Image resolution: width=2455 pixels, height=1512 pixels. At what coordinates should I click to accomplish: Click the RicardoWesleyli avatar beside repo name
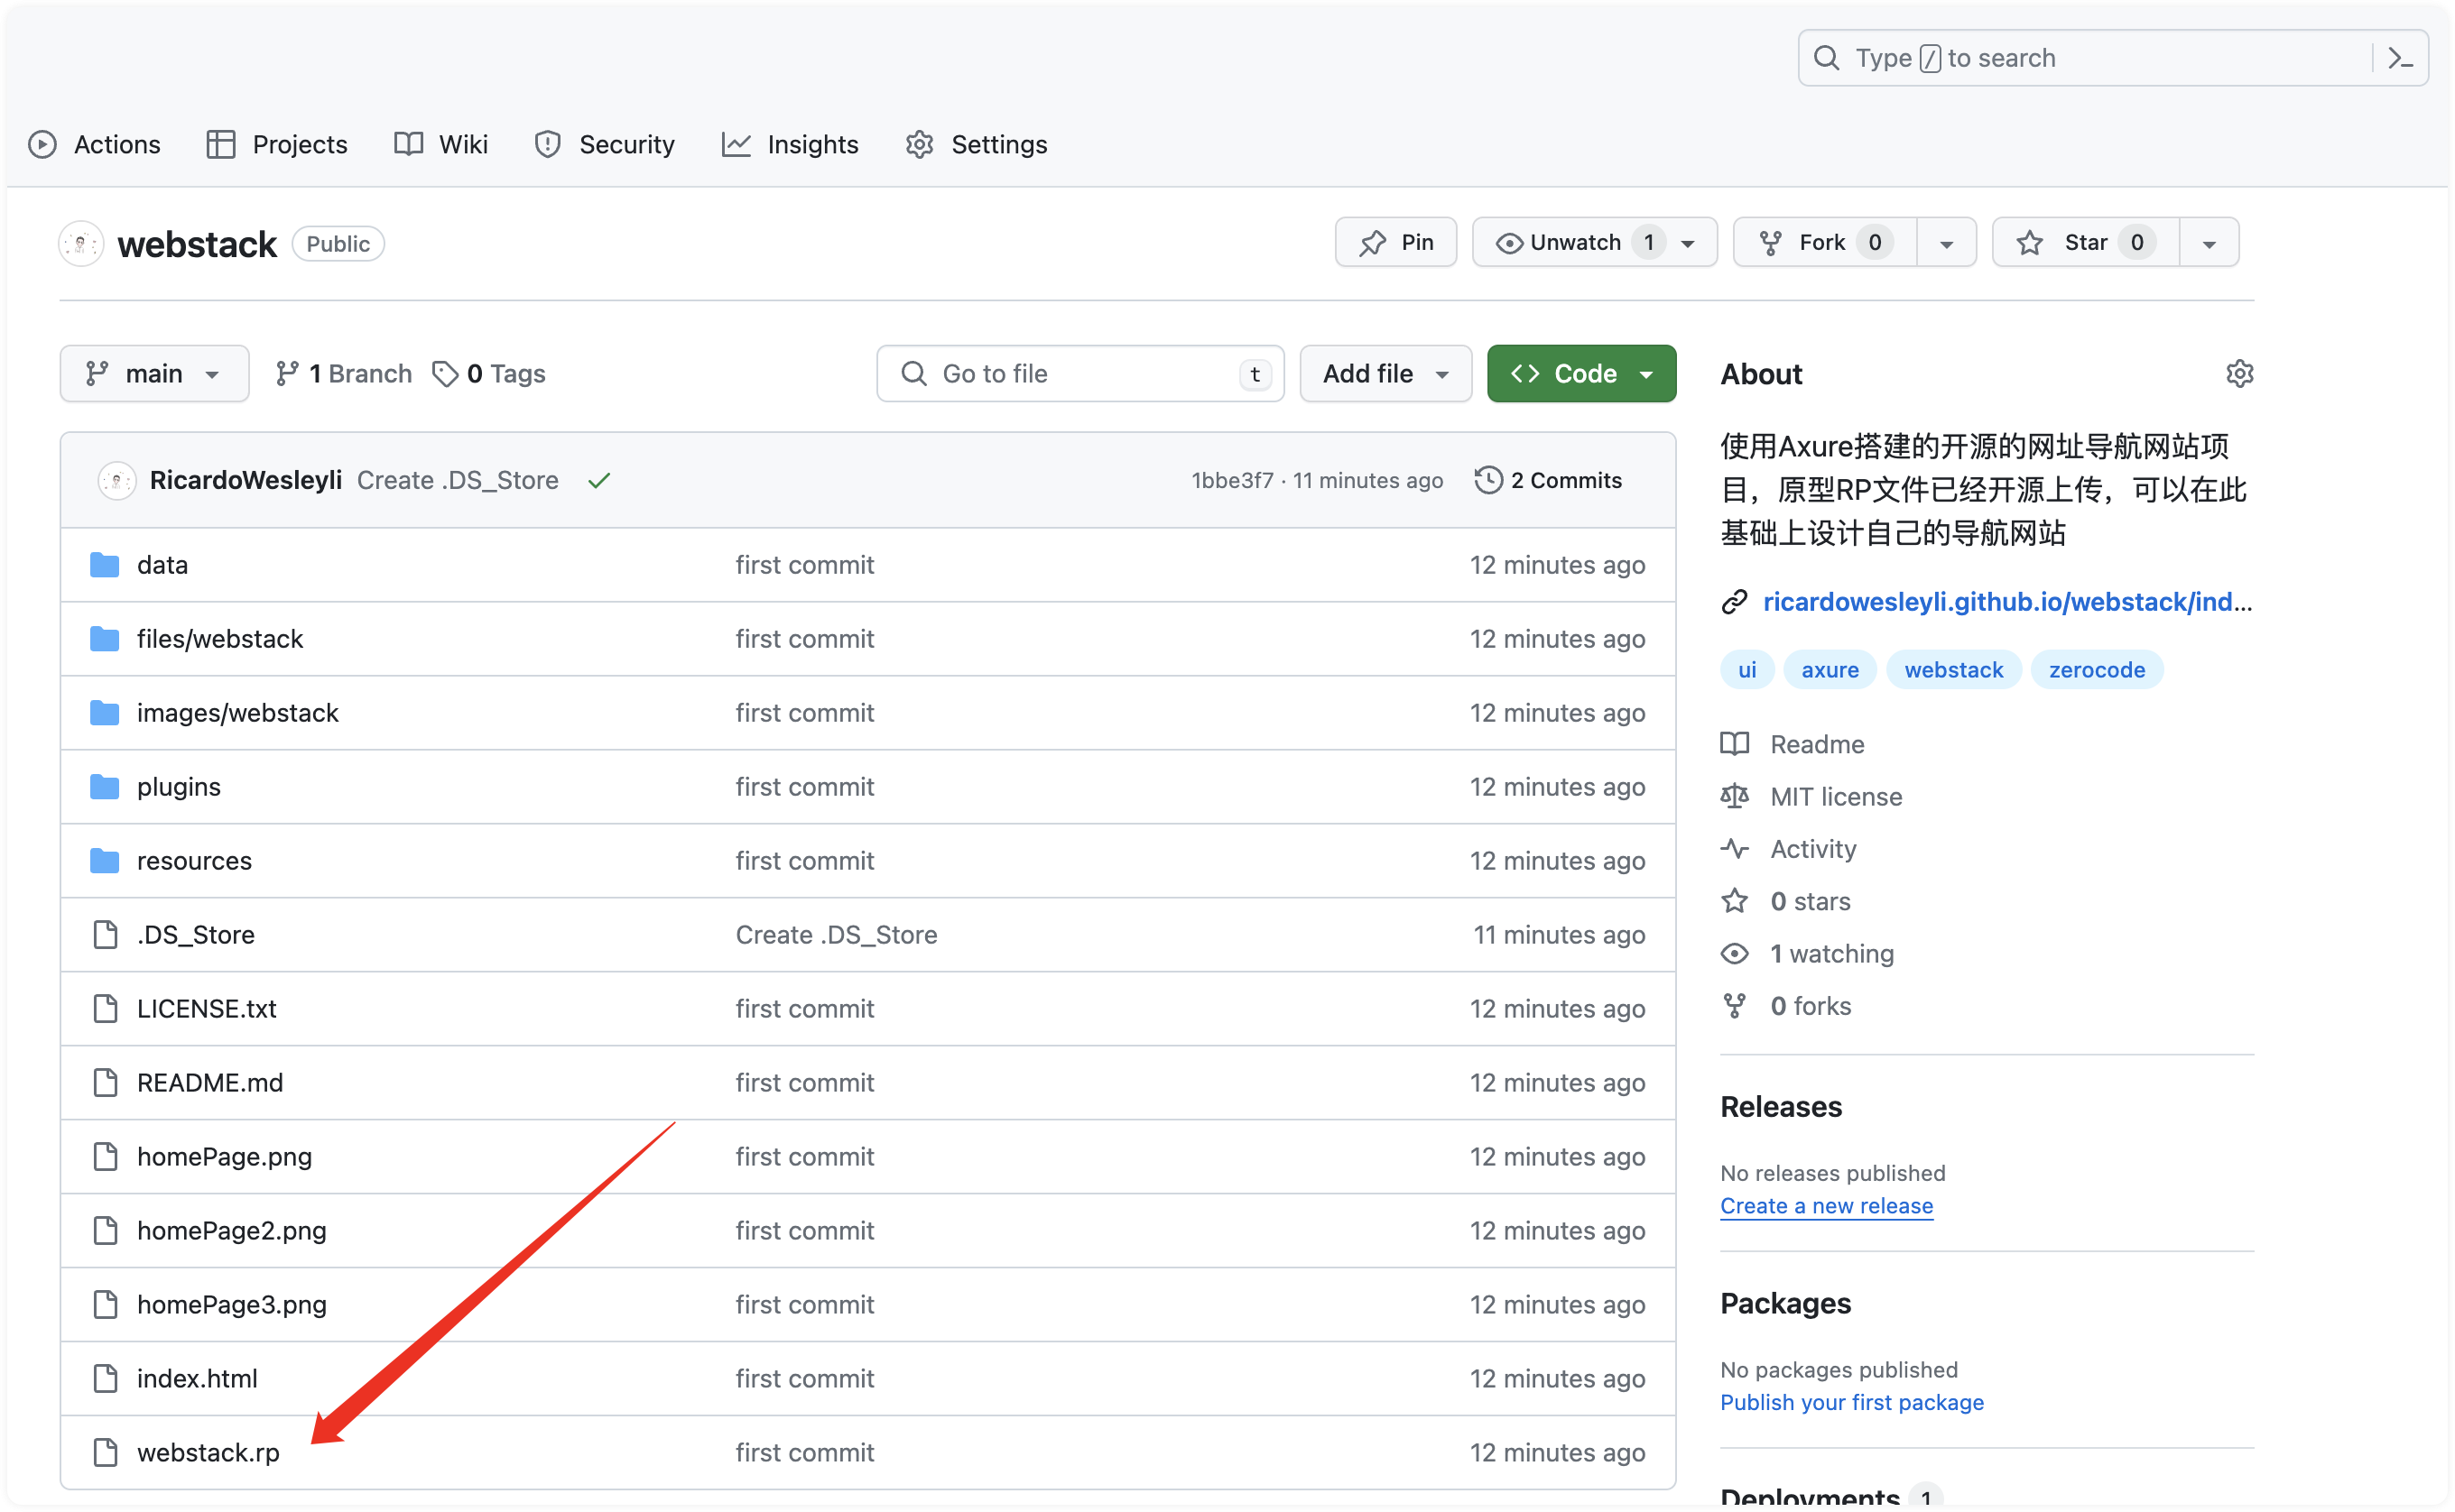(81, 244)
